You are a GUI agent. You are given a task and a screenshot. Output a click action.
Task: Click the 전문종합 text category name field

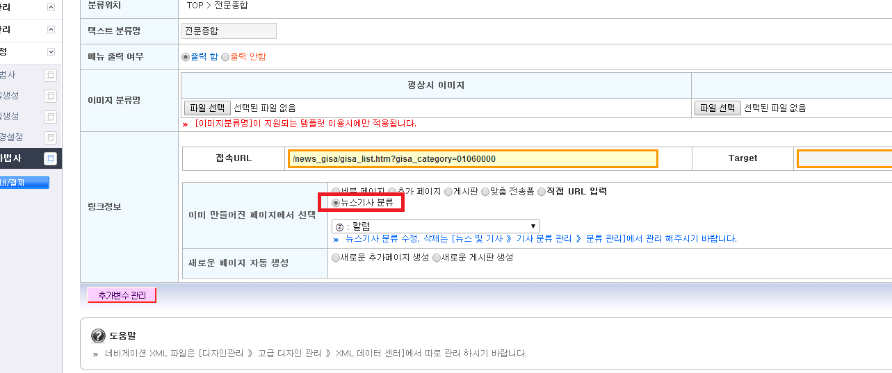point(228,31)
